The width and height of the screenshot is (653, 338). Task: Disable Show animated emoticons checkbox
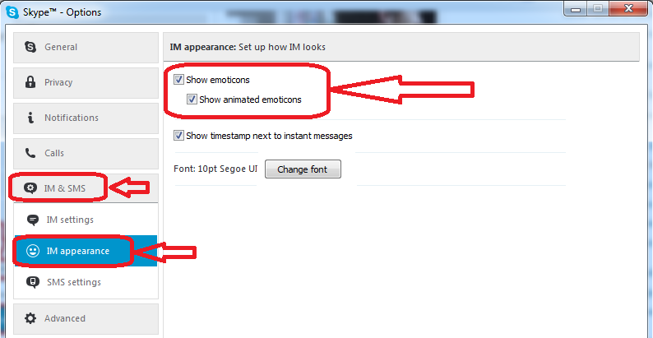192,100
